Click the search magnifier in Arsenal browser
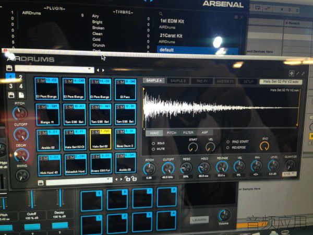The image size is (313, 235). (161, 14)
